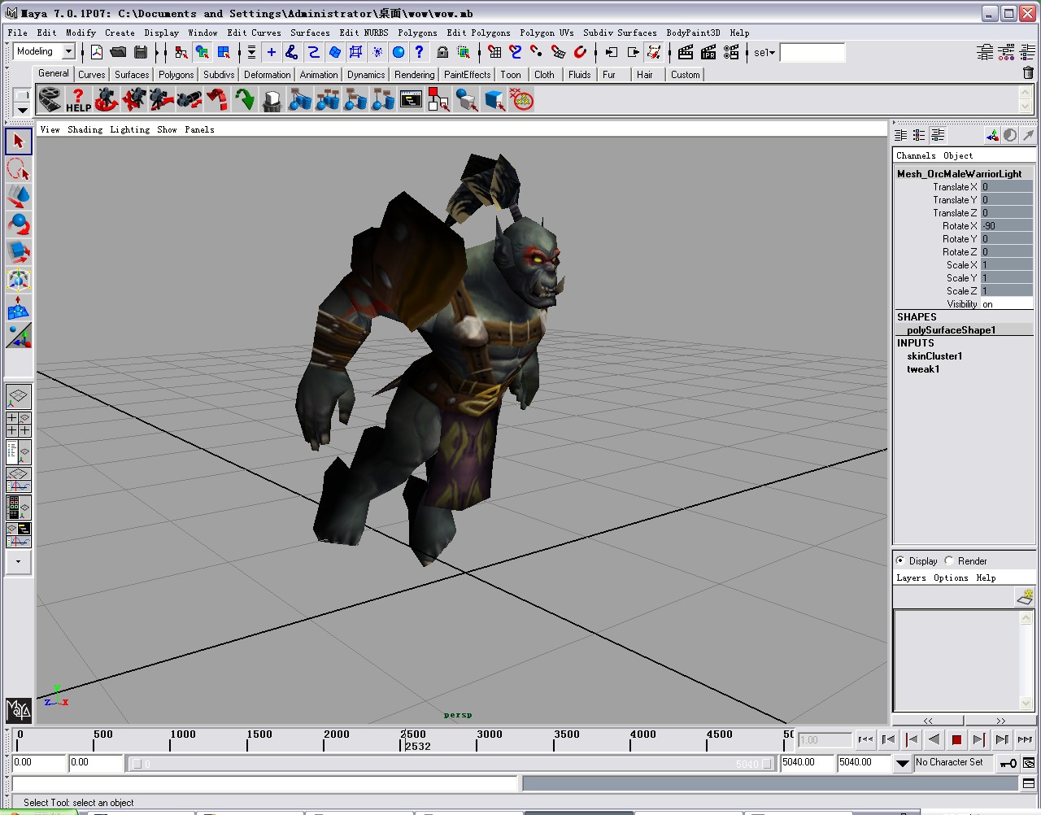Expand the toolbox layout options arrow
The height and width of the screenshot is (815, 1041).
pyautogui.click(x=18, y=561)
